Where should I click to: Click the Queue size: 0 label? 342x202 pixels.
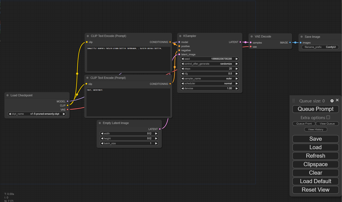312,101
